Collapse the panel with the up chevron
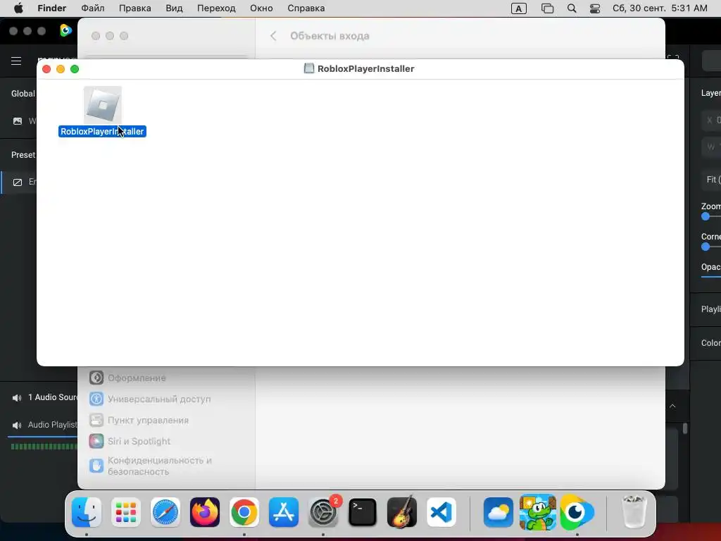Viewport: 721px width, 541px height. [672, 406]
